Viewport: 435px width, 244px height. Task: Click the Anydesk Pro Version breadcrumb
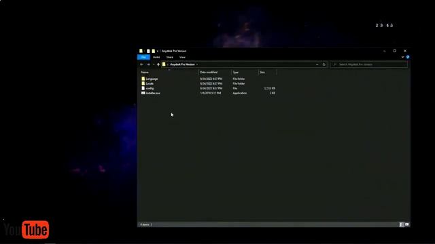click(x=182, y=64)
